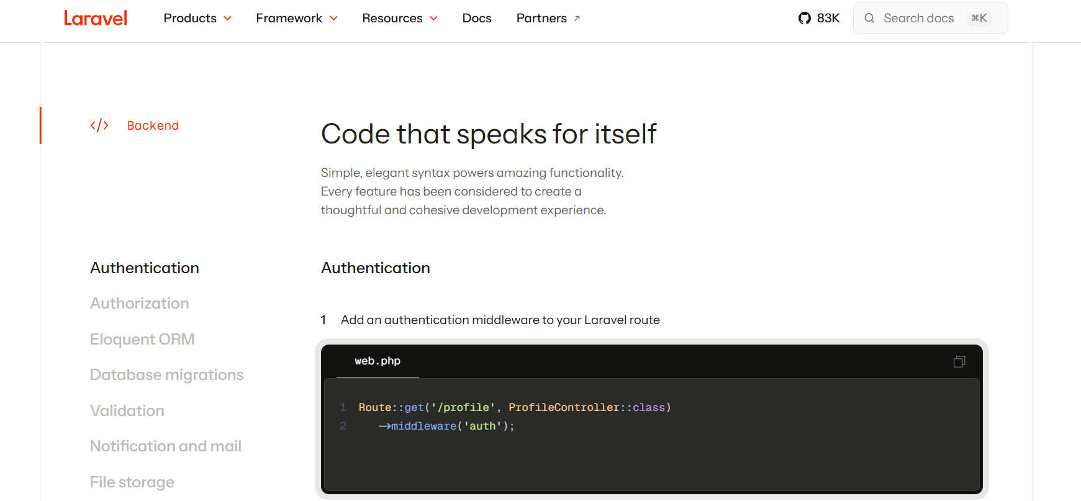This screenshot has height=501, width=1081.
Task: Click the Partners external arrow icon
Action: coord(577,19)
